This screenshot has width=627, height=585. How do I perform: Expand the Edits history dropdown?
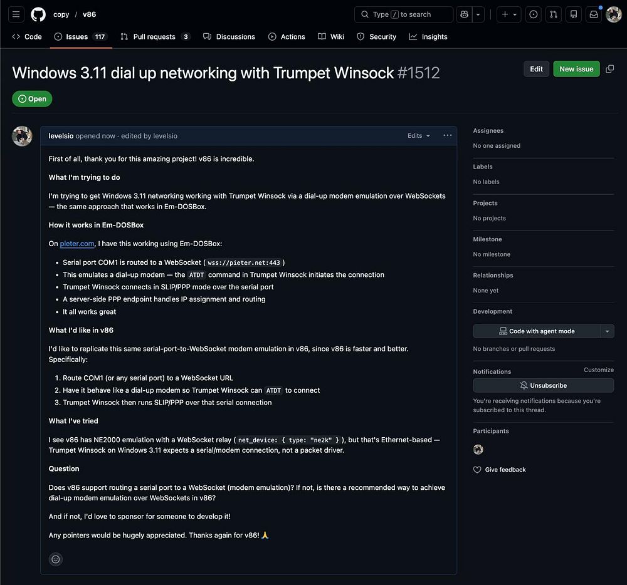point(419,136)
